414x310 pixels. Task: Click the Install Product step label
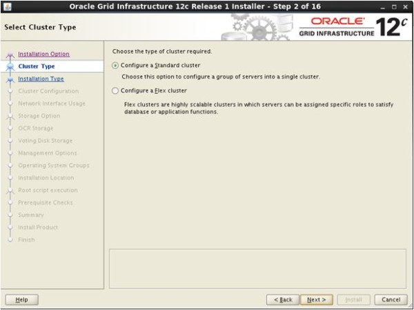38,228
